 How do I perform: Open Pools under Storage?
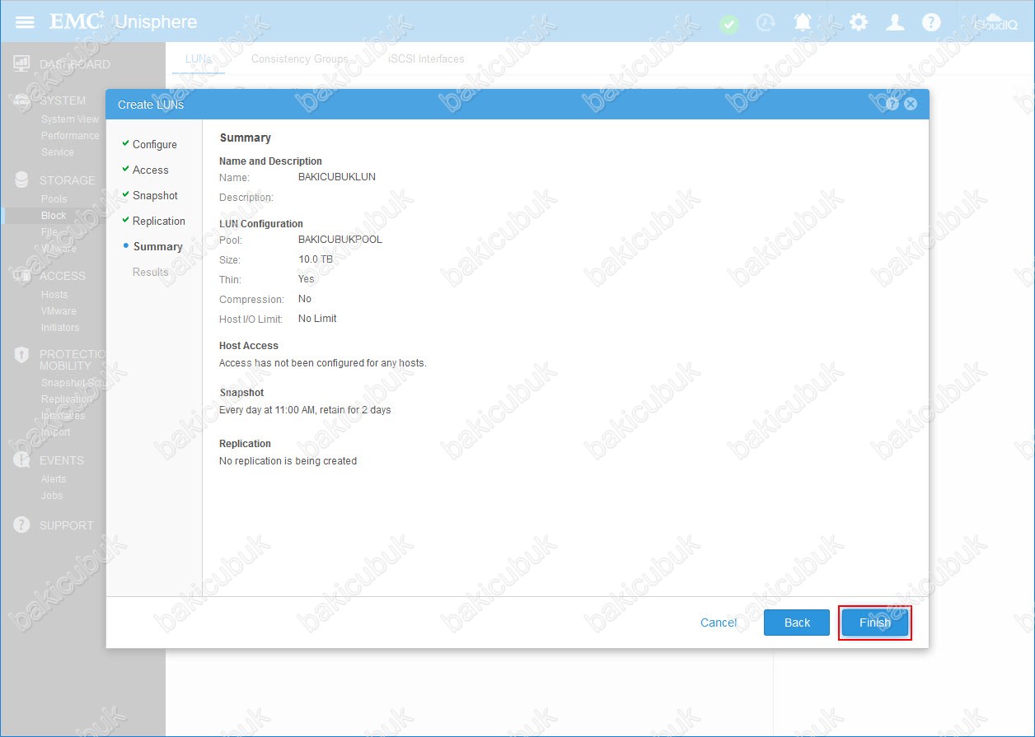tap(54, 199)
